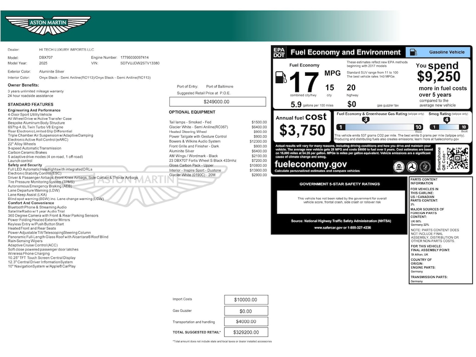Click the Department of Energy seal
Viewport: 476px width, 357px height.
[425, 166]
